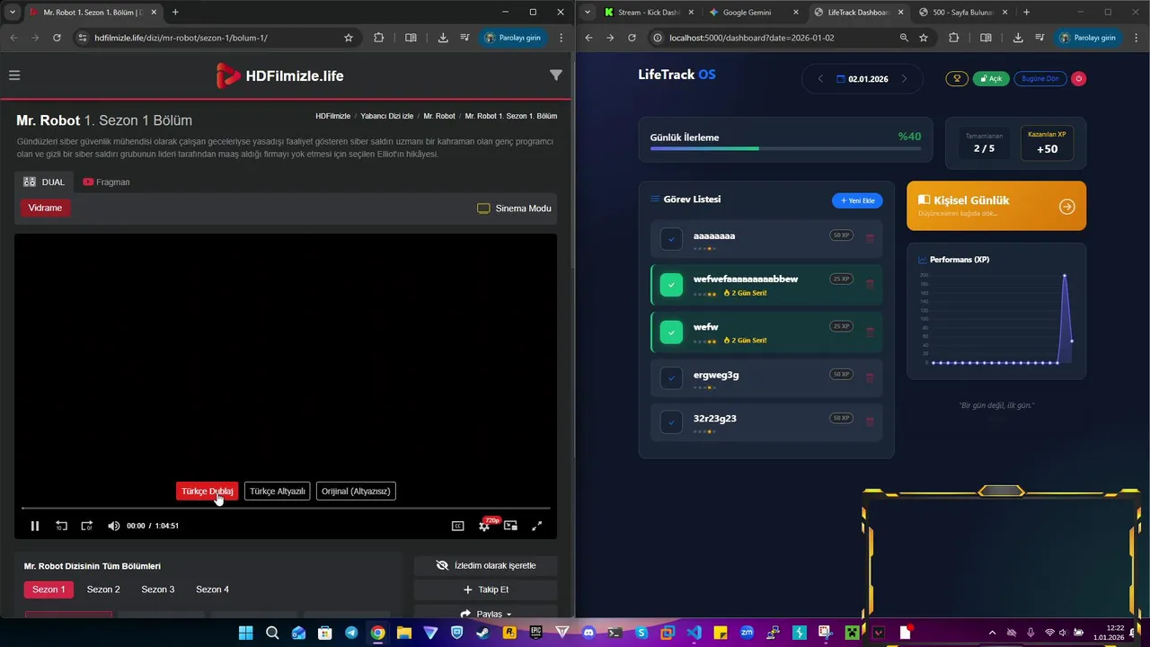1150x647 pixels.
Task: Open the HDFilmizle hamburger menu
Action: click(x=14, y=75)
